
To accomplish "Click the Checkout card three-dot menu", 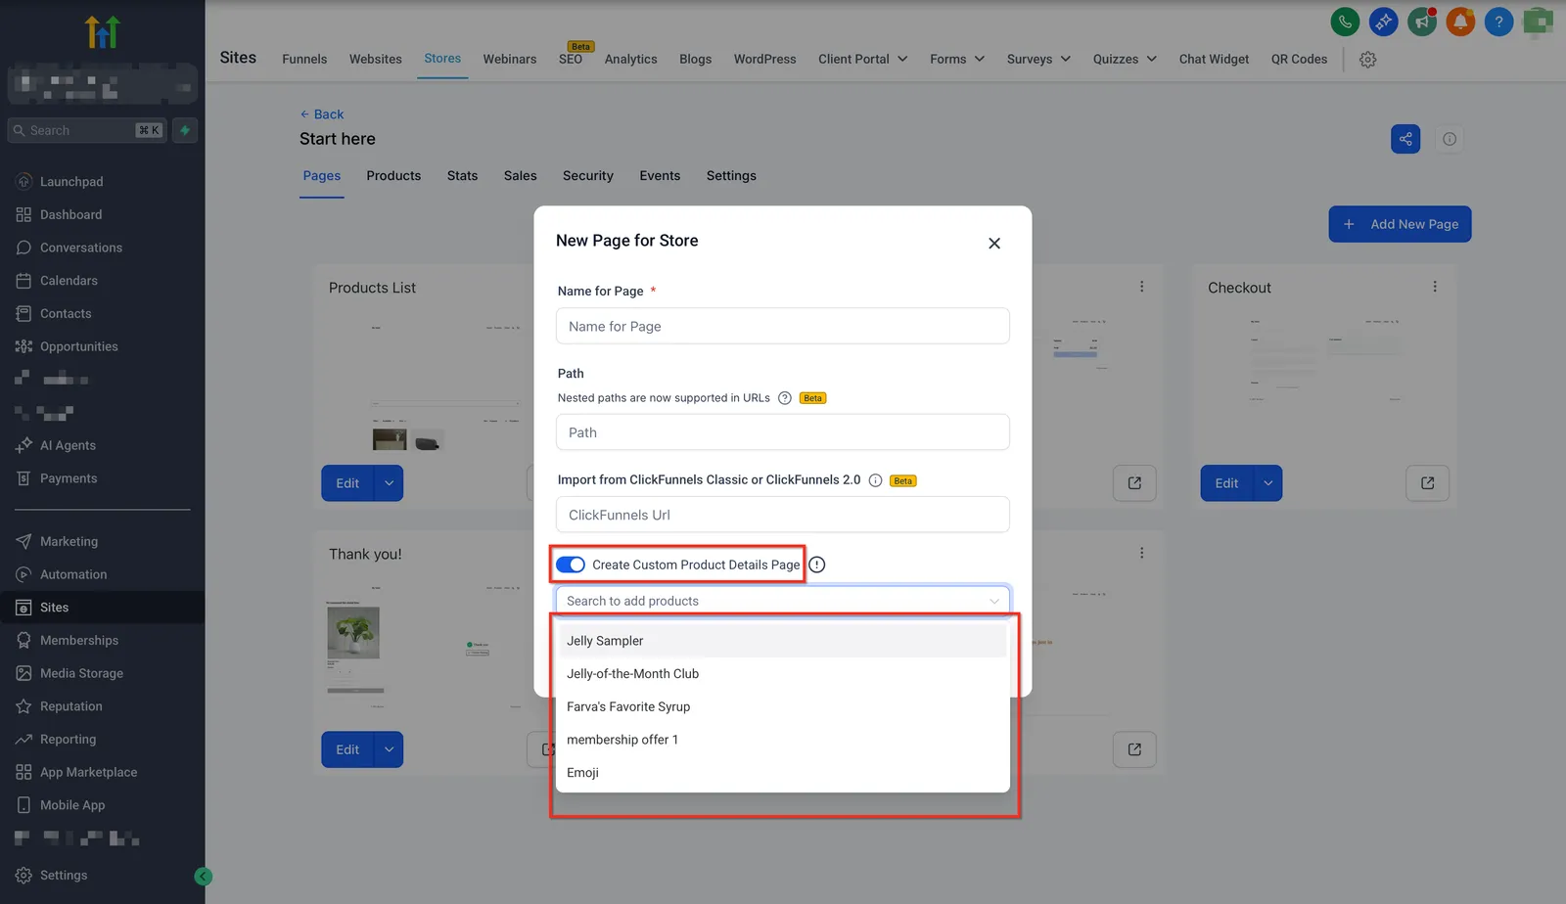I will pyautogui.click(x=1435, y=287).
